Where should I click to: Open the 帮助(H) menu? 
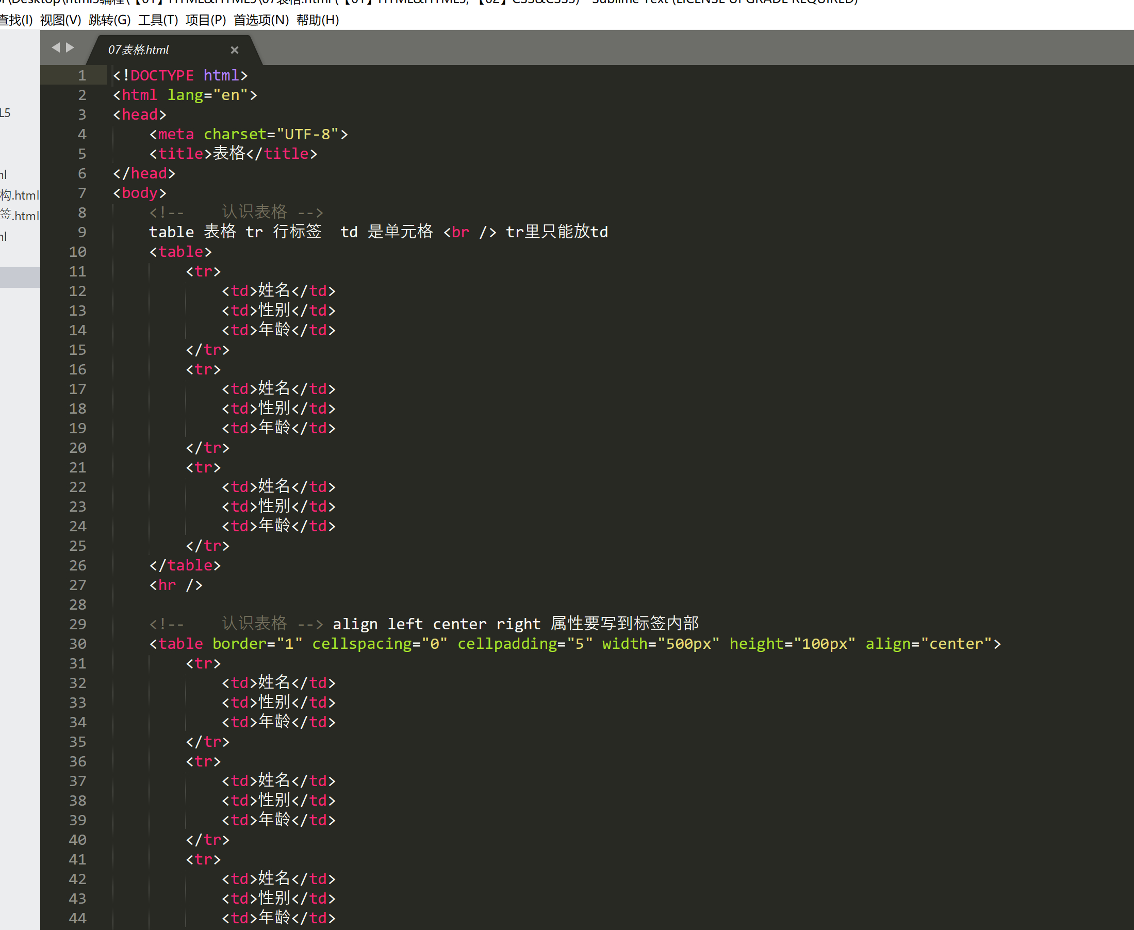pyautogui.click(x=318, y=20)
